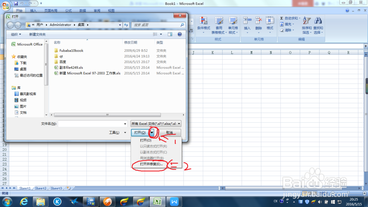Click the Delete (删除) cells icon
Viewport: 368px width, 207px height.
[258, 21]
